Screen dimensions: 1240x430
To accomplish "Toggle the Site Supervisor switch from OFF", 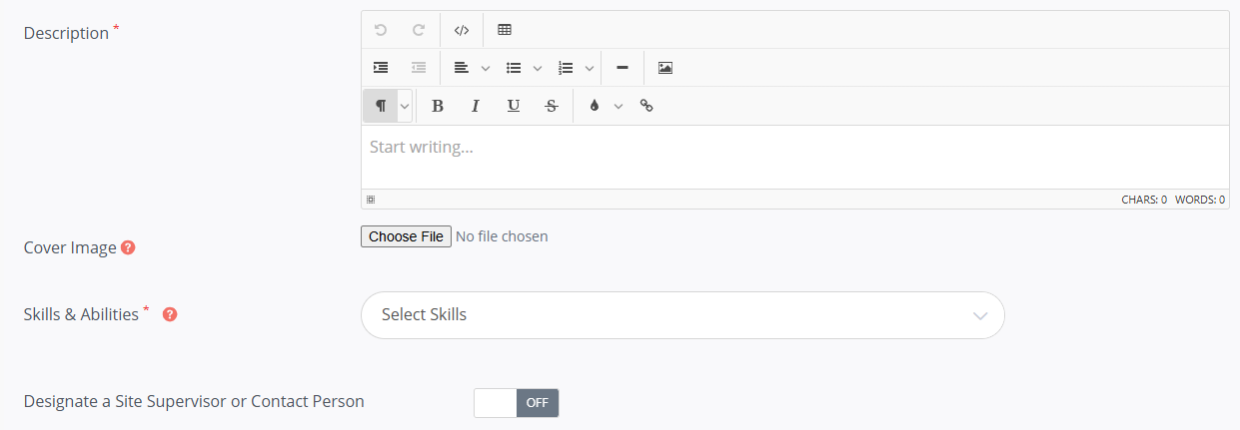I will (517, 403).
